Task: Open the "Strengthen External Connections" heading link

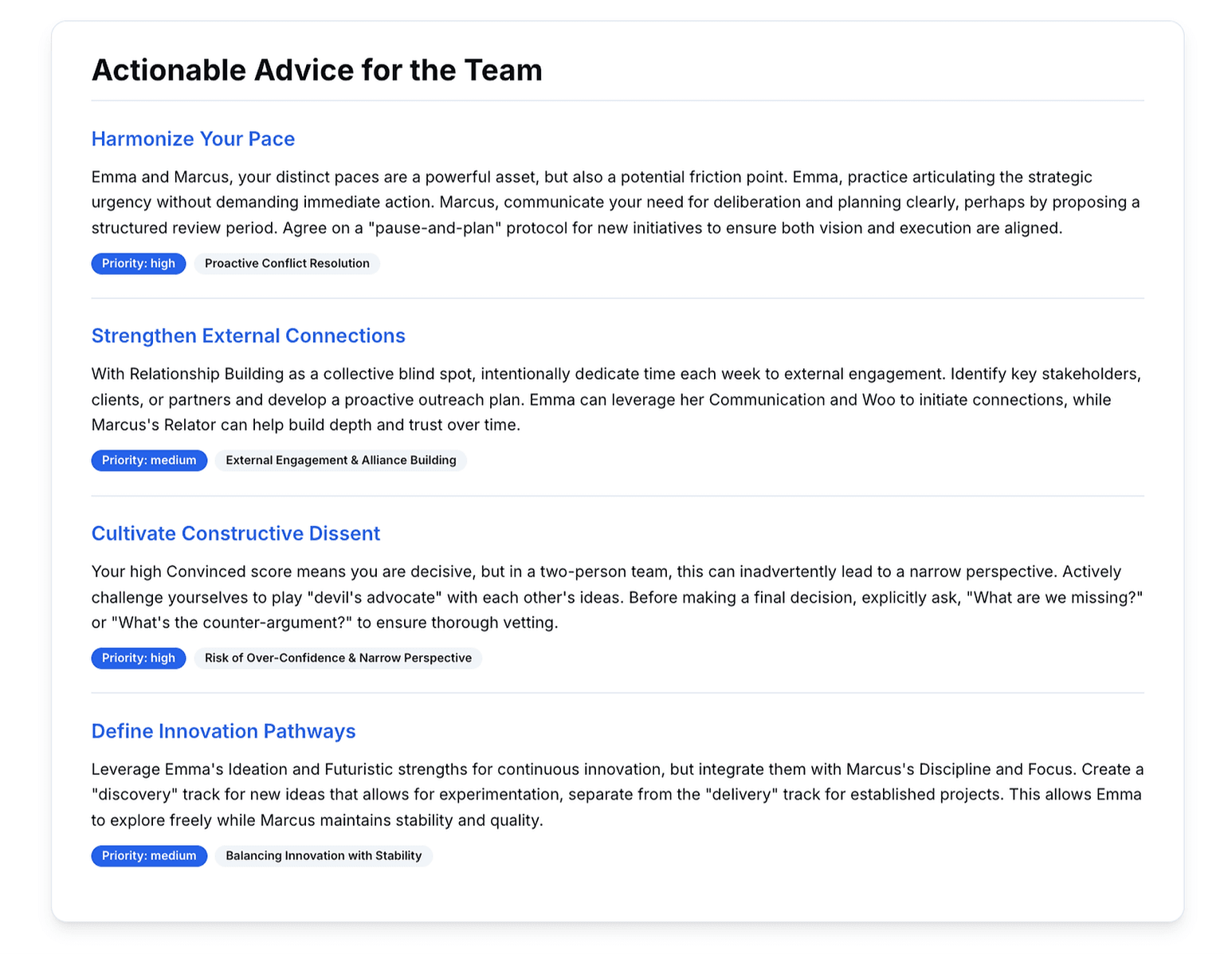Action: pos(248,336)
